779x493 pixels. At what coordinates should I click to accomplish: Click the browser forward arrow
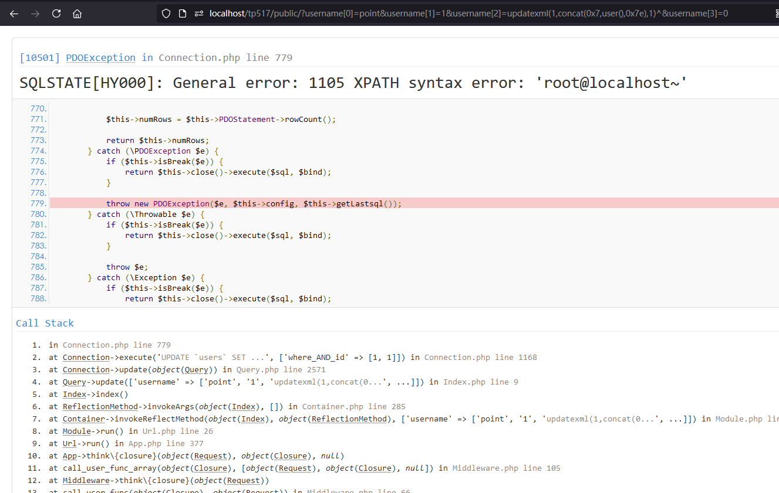[35, 13]
